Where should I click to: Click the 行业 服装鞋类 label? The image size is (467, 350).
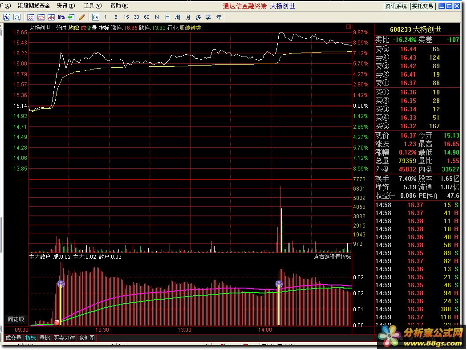coord(184,28)
